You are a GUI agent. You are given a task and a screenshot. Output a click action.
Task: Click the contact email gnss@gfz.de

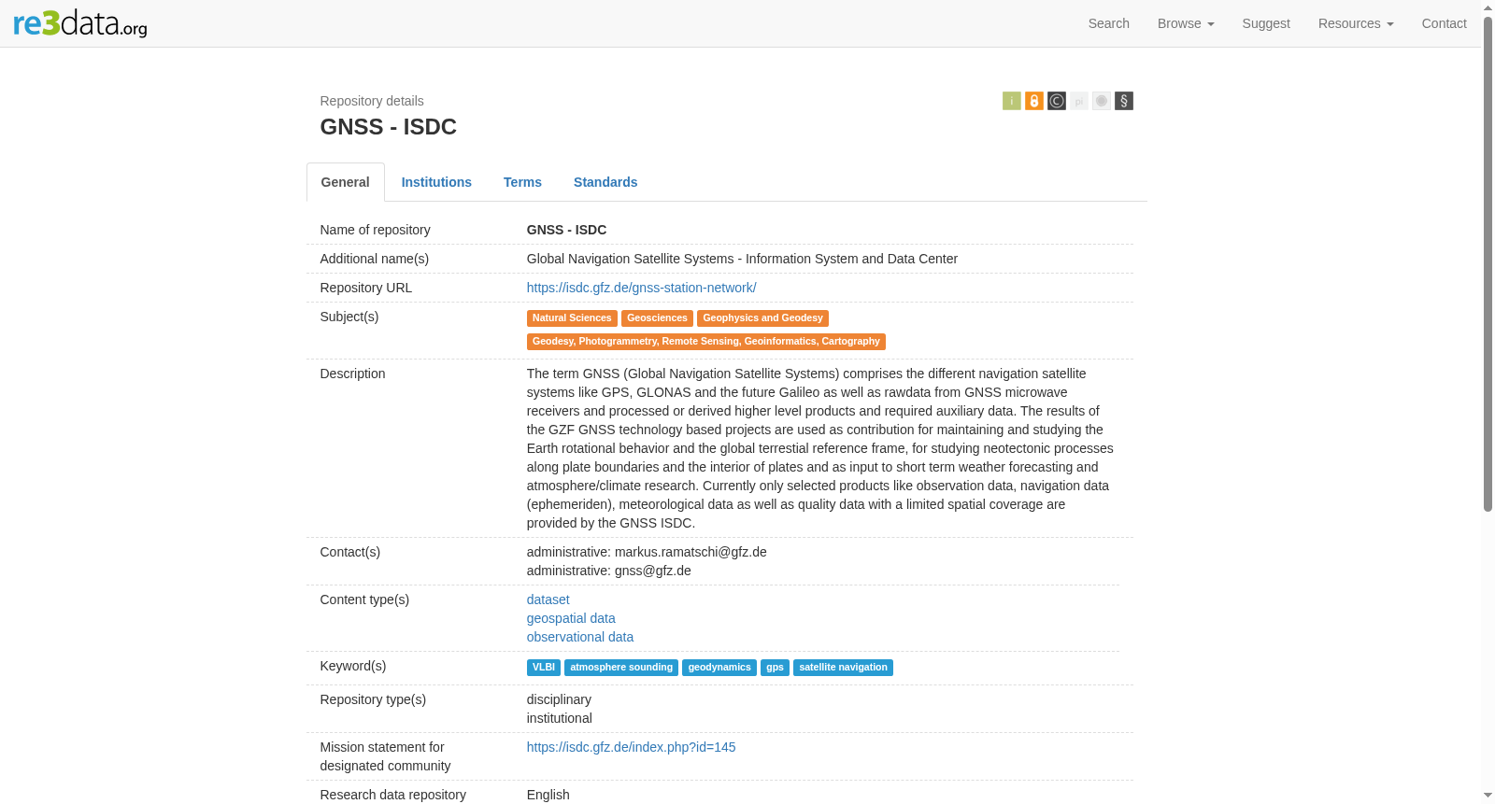tap(653, 571)
